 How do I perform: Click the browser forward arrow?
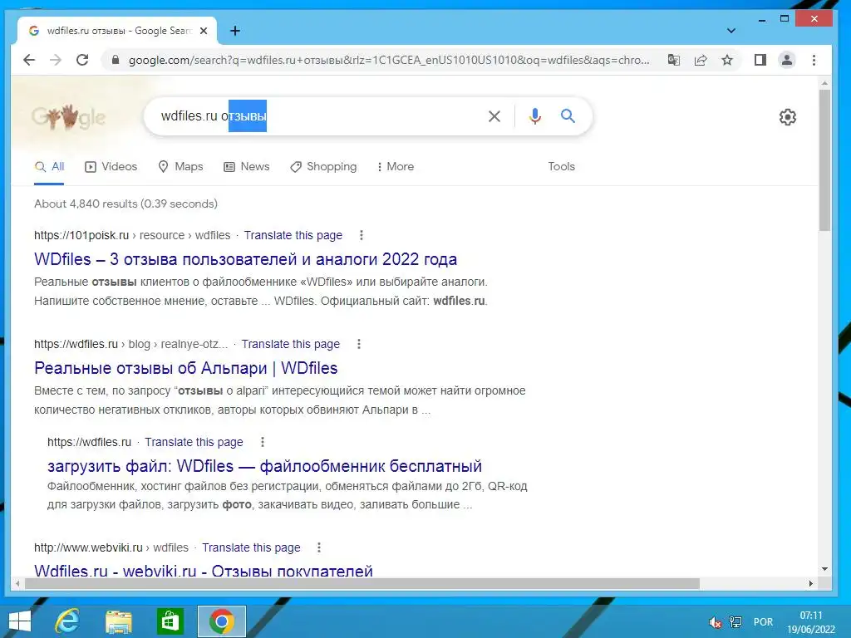pos(56,60)
